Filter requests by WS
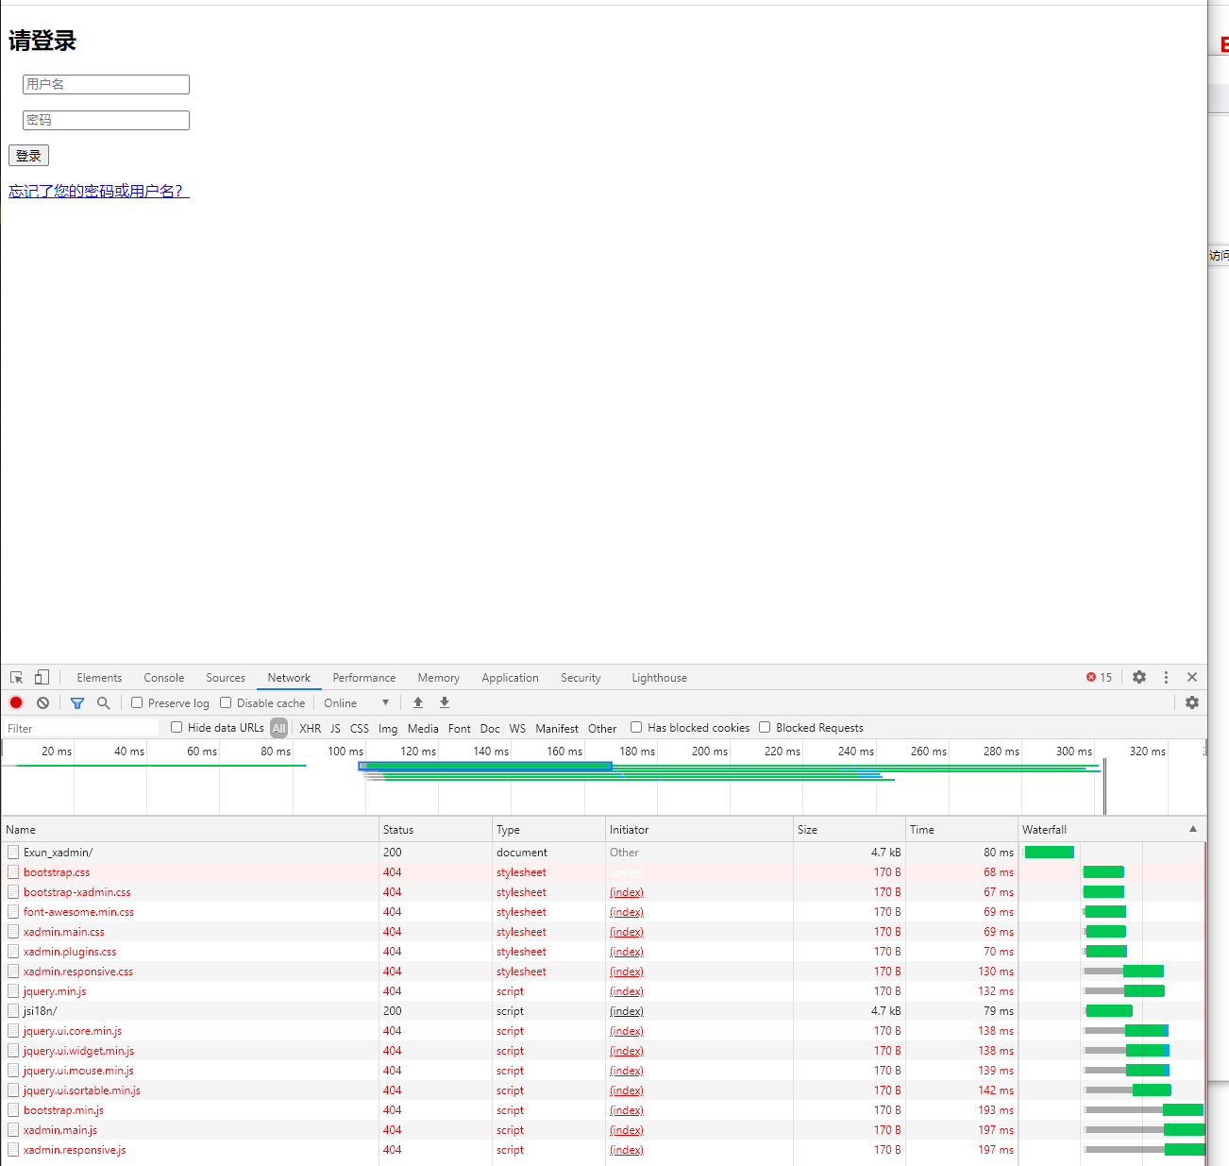The width and height of the screenshot is (1229, 1166). (517, 728)
